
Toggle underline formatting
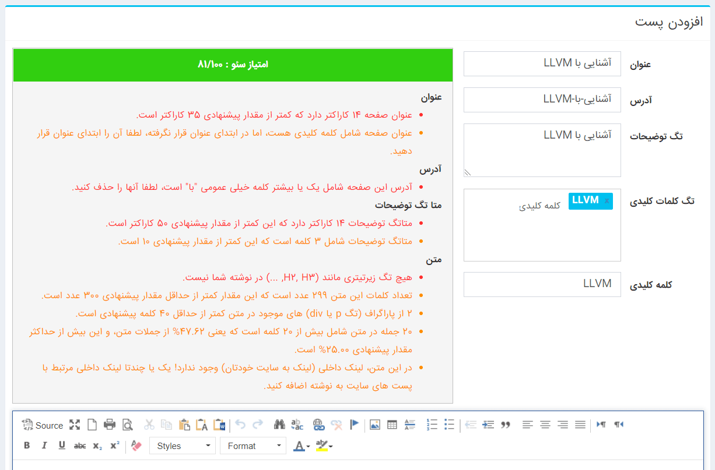coord(62,446)
